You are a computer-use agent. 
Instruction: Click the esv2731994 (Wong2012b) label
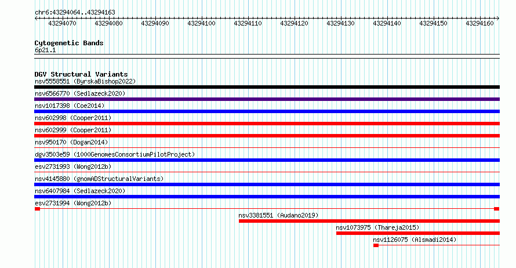click(73, 203)
